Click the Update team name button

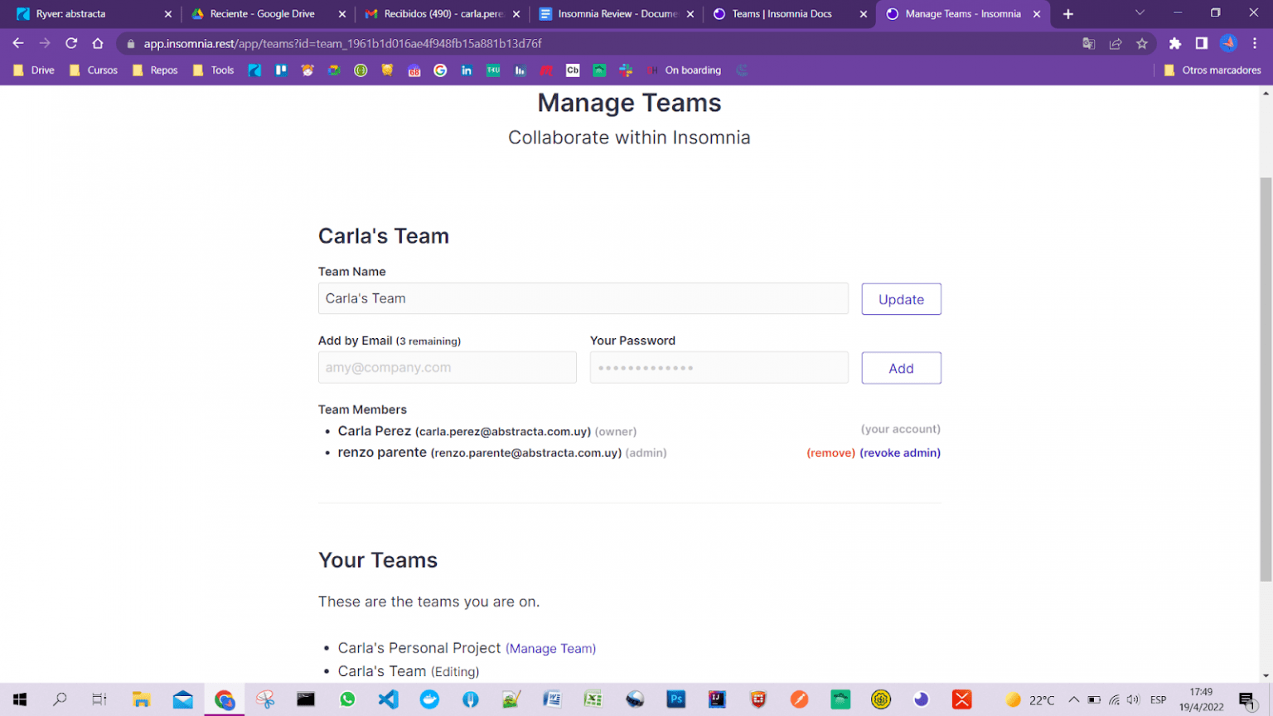[901, 299]
